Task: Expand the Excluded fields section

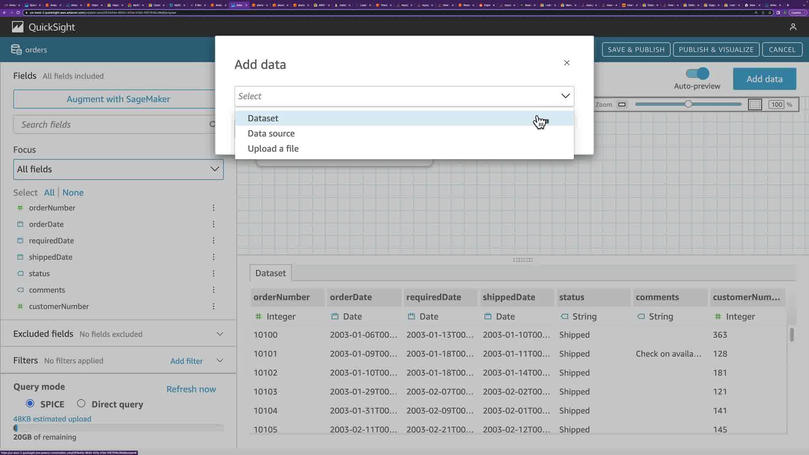Action: point(220,334)
